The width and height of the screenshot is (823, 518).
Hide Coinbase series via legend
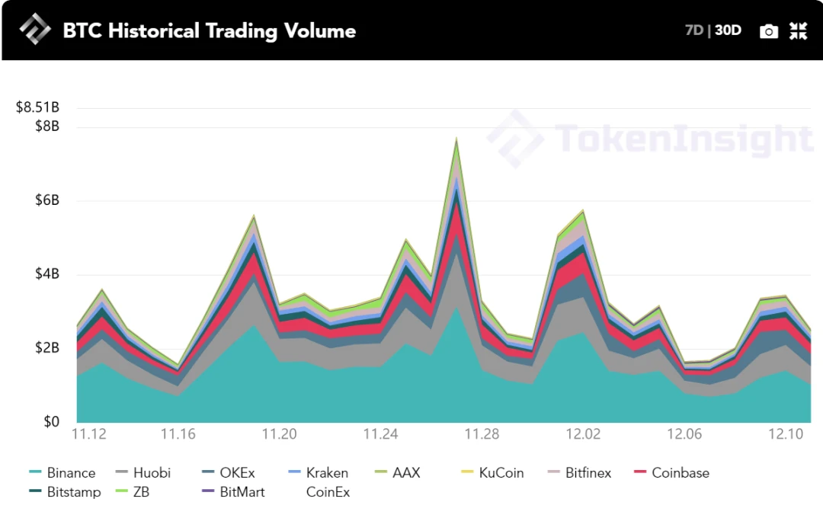(x=672, y=473)
